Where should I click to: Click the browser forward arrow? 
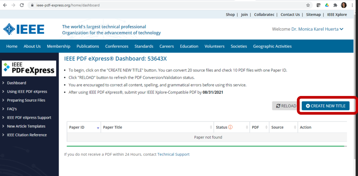coord(13,5)
